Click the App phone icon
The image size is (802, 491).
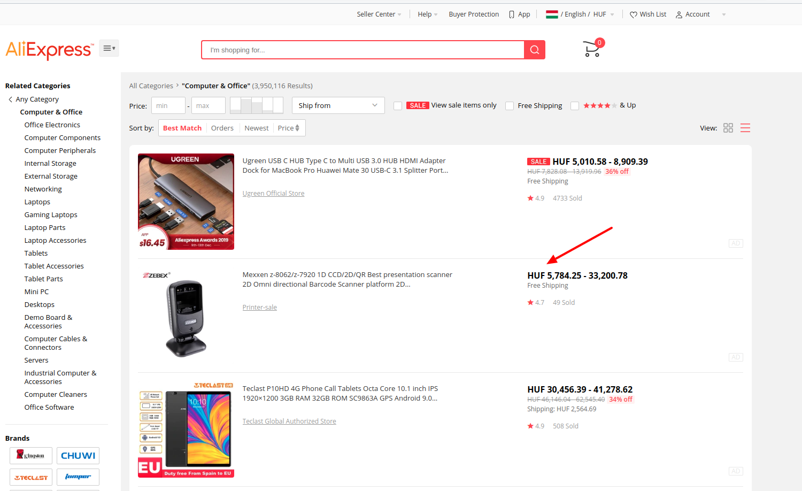(x=512, y=14)
